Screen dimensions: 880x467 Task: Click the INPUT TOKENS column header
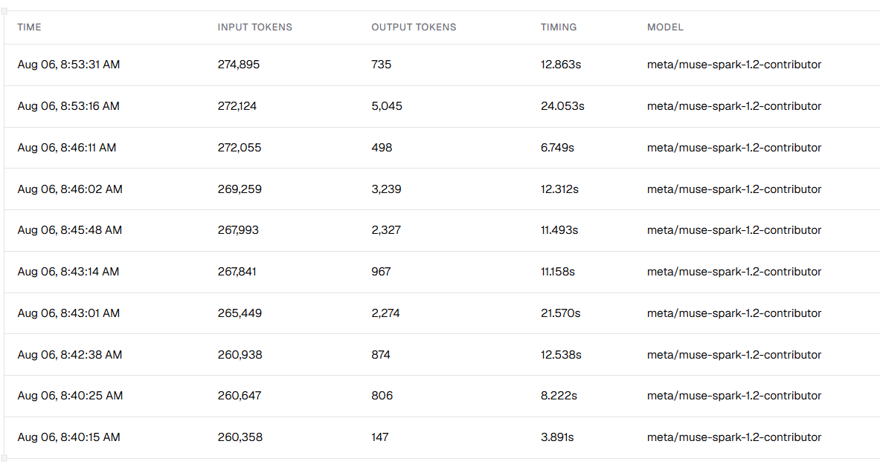255,27
